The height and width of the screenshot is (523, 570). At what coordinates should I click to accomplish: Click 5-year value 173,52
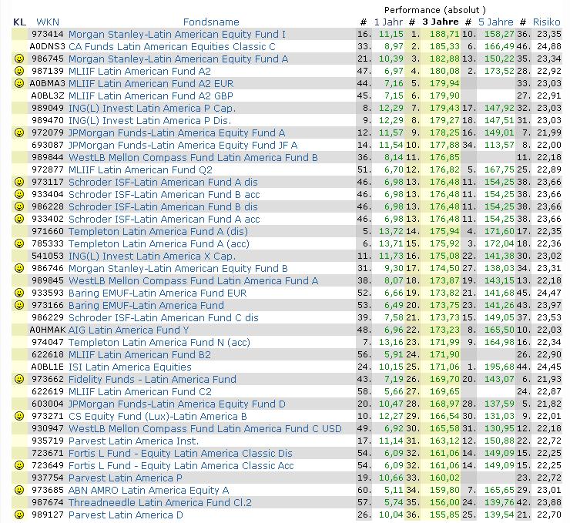tap(499, 71)
